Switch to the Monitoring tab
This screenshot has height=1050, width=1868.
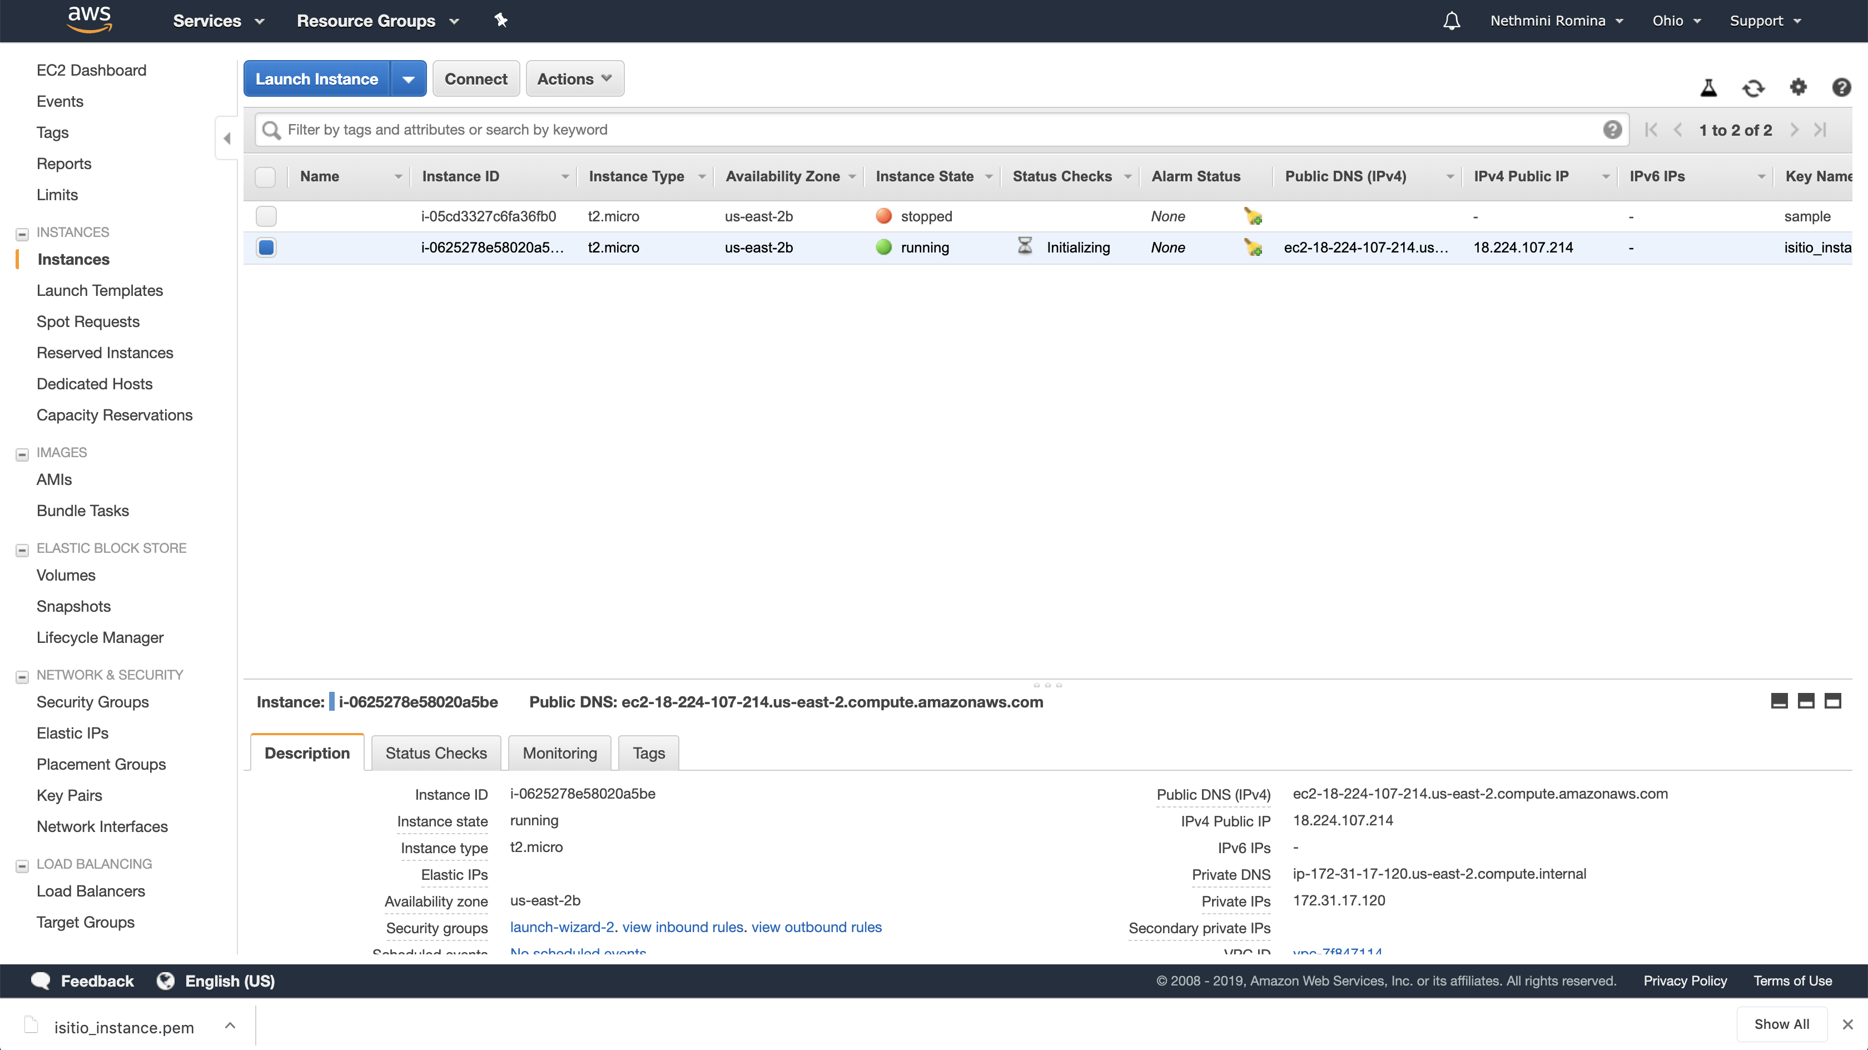(x=559, y=752)
